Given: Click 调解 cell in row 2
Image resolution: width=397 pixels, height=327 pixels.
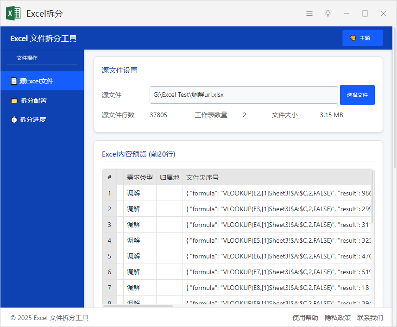Looking at the screenshot, I should click(x=140, y=209).
